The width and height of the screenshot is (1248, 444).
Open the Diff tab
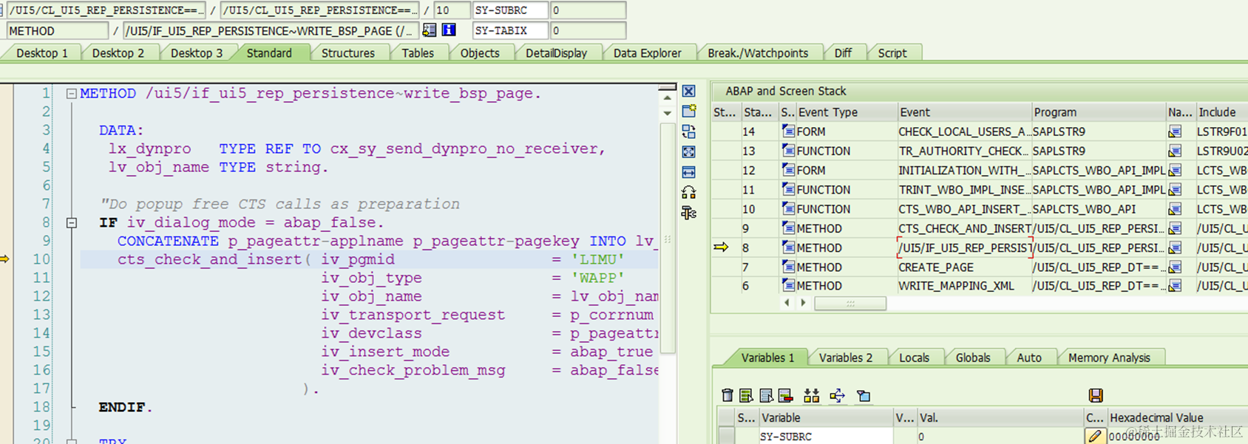coord(843,53)
